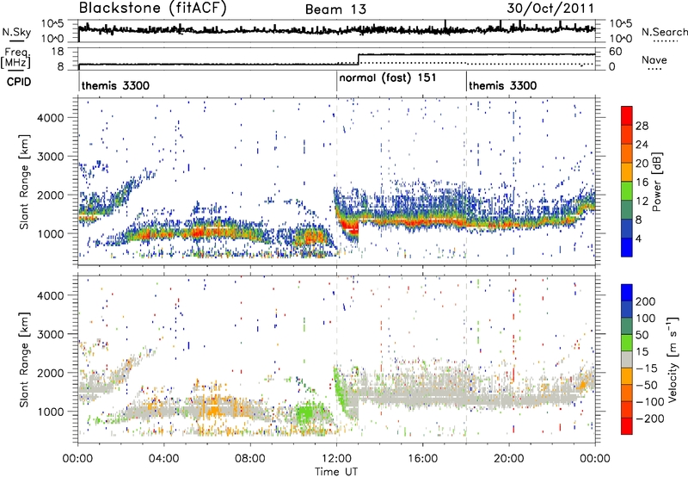
Task: Click the 'CPID' label
Action: [x=19, y=82]
